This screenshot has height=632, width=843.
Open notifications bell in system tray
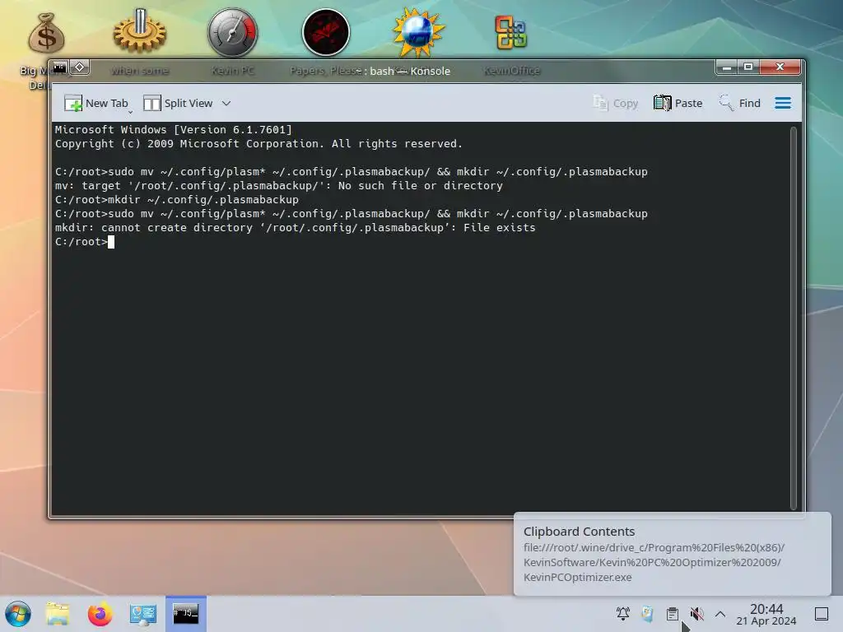[623, 614]
